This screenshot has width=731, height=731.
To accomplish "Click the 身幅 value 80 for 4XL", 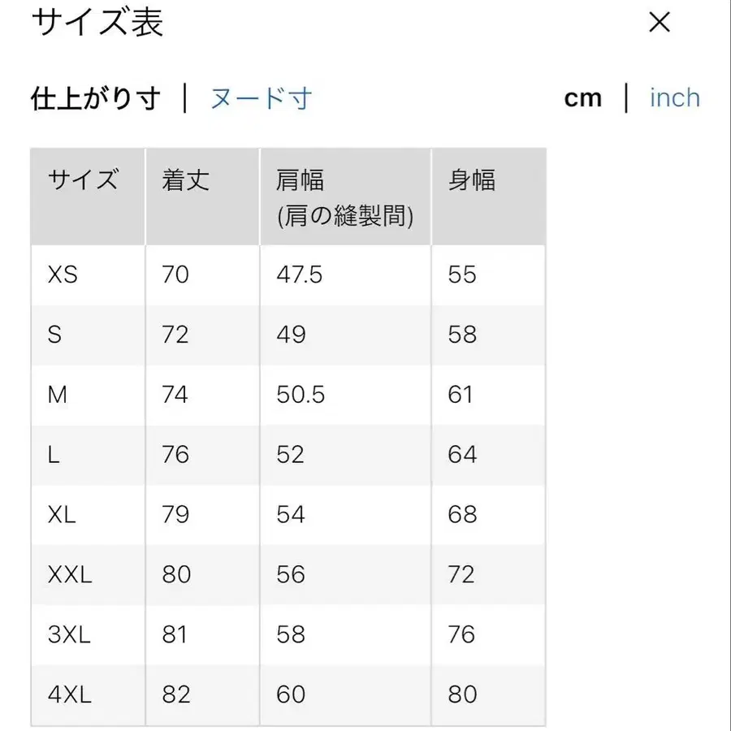I will click(x=463, y=694).
